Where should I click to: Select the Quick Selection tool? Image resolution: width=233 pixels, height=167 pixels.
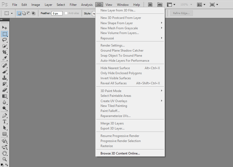click(x=5, y=46)
